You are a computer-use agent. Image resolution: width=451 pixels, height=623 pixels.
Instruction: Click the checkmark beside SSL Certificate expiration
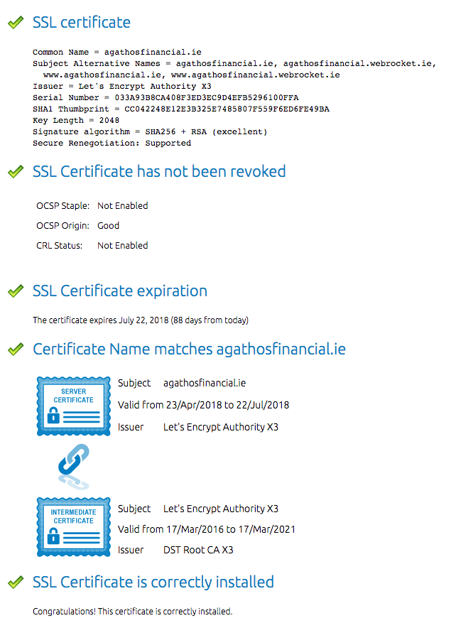point(16,291)
